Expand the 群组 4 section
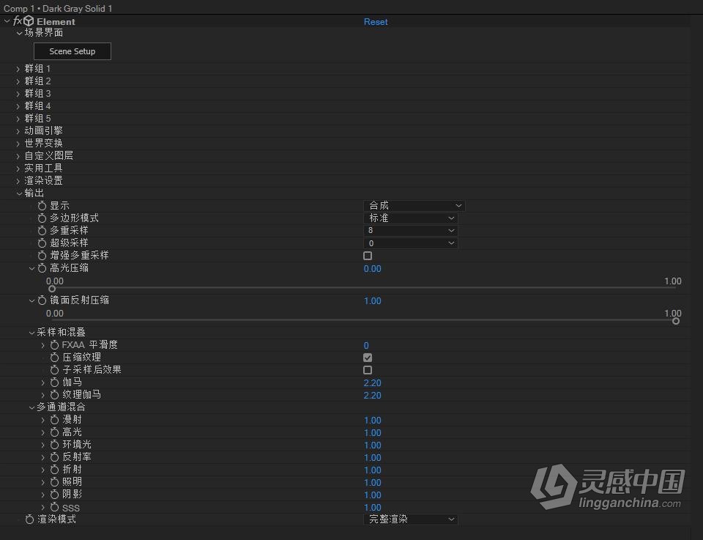 [18, 106]
